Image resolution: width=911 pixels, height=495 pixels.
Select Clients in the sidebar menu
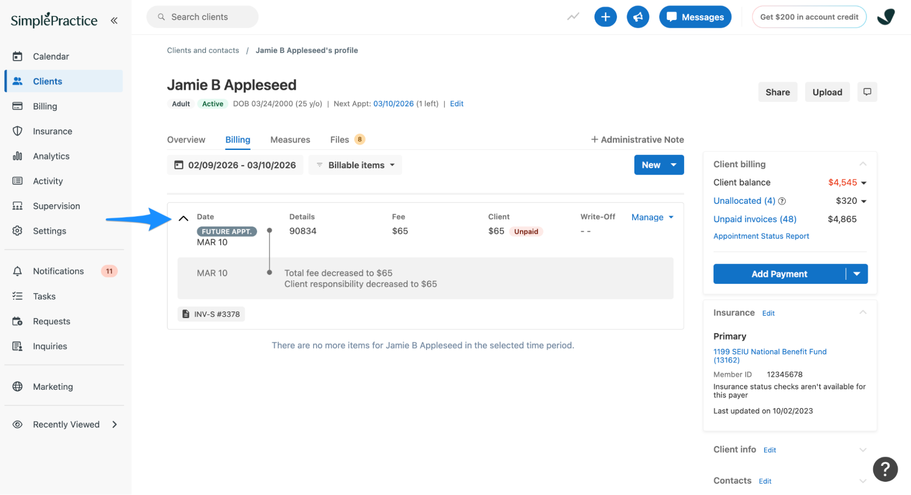pyautogui.click(x=64, y=81)
